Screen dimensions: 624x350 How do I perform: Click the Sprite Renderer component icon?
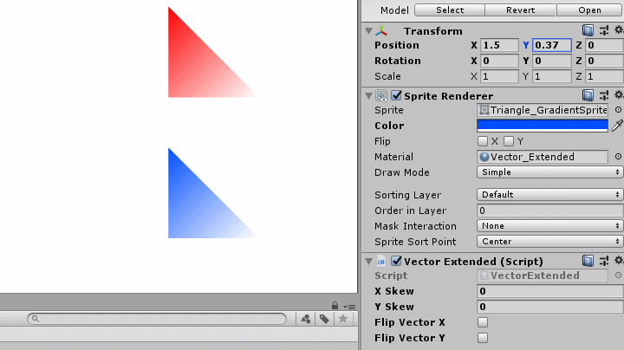pyautogui.click(x=381, y=96)
